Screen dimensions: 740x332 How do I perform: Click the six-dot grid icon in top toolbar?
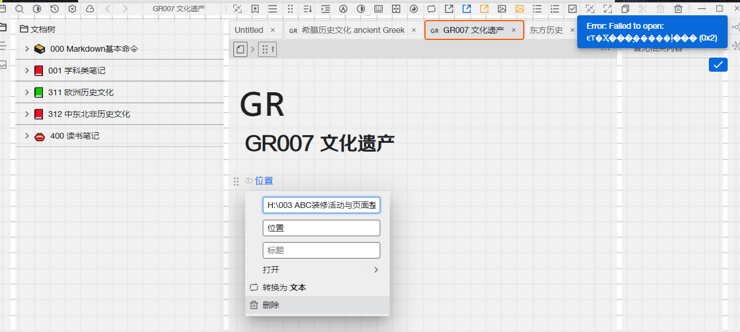pyautogui.click(x=290, y=9)
